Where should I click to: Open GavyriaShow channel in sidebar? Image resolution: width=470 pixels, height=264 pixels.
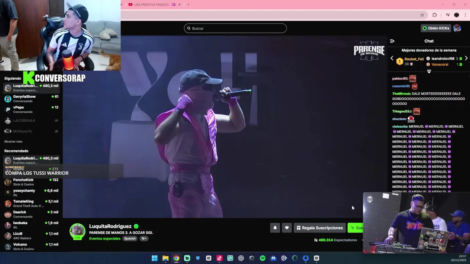tap(31, 99)
